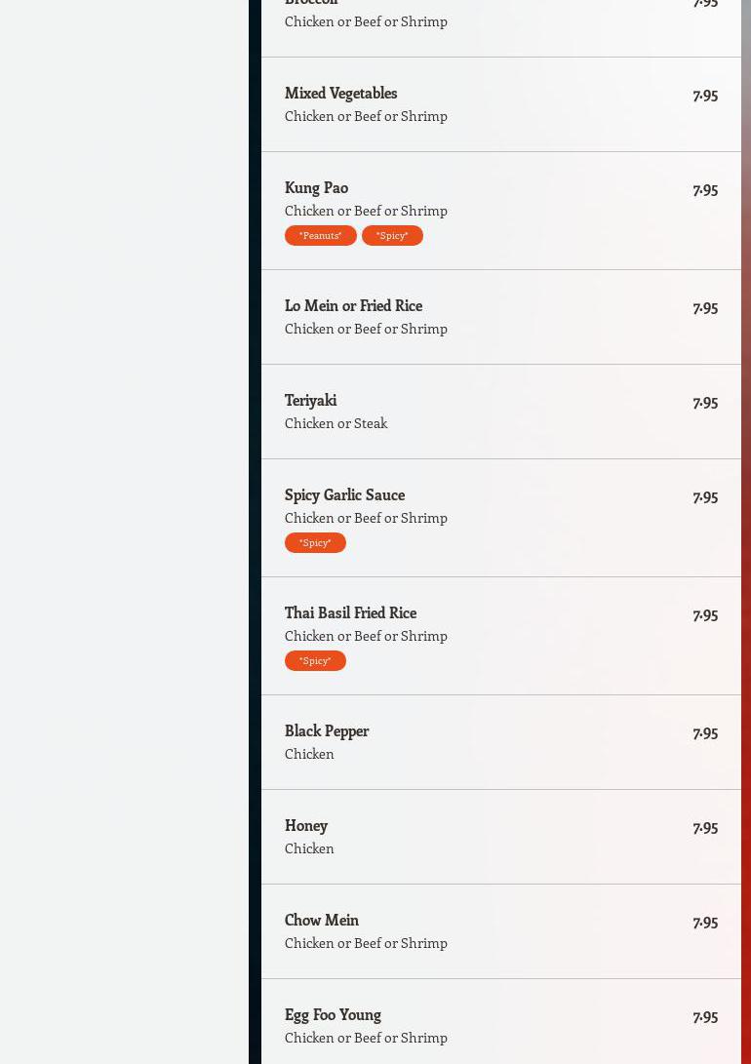Select the Honey dish title

click(x=306, y=825)
